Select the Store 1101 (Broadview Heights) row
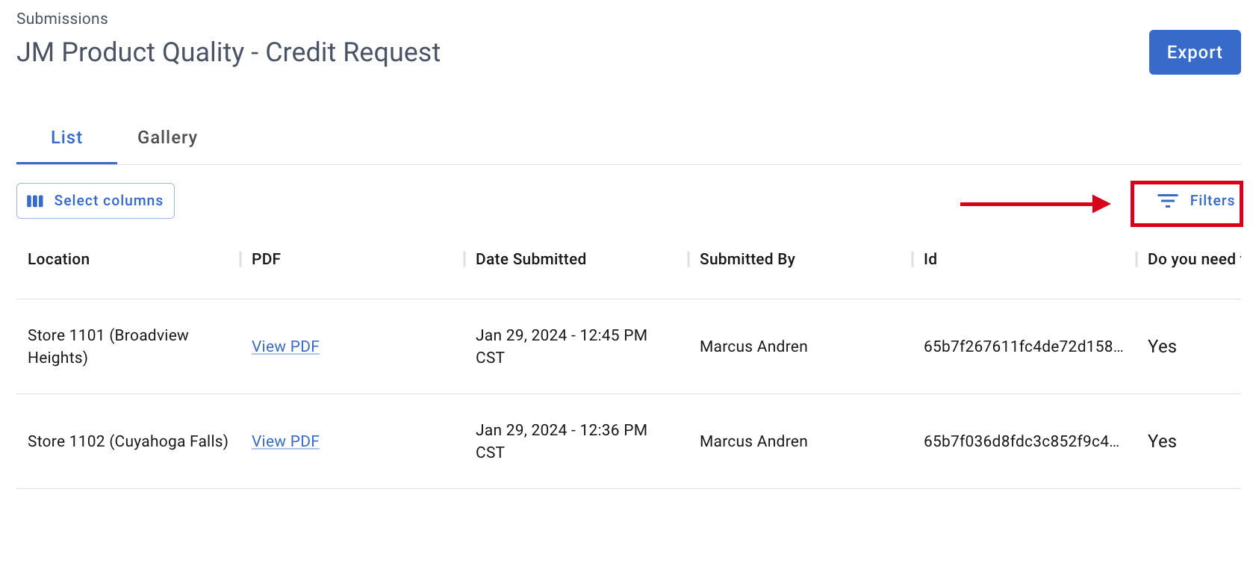This screenshot has width=1253, height=566. click(x=629, y=346)
